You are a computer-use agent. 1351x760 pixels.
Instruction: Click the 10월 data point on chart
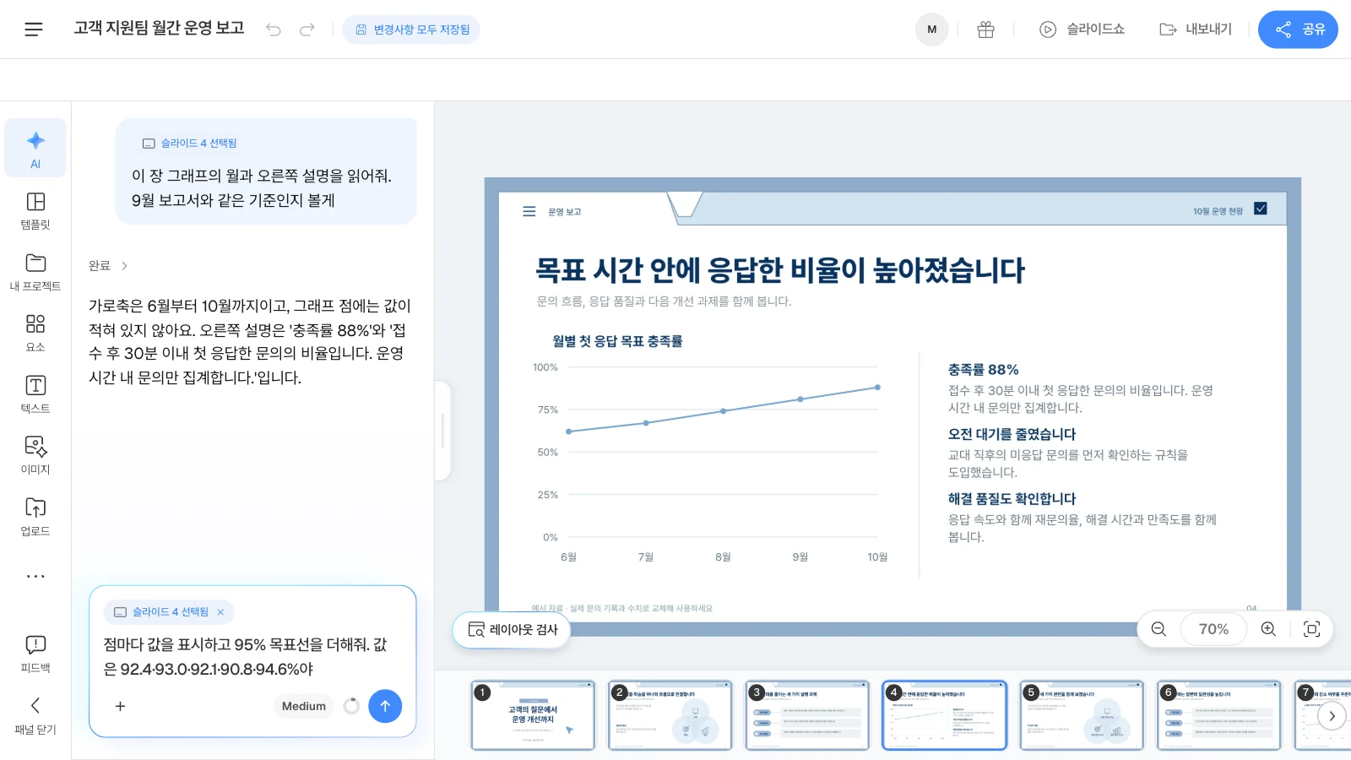[877, 388]
